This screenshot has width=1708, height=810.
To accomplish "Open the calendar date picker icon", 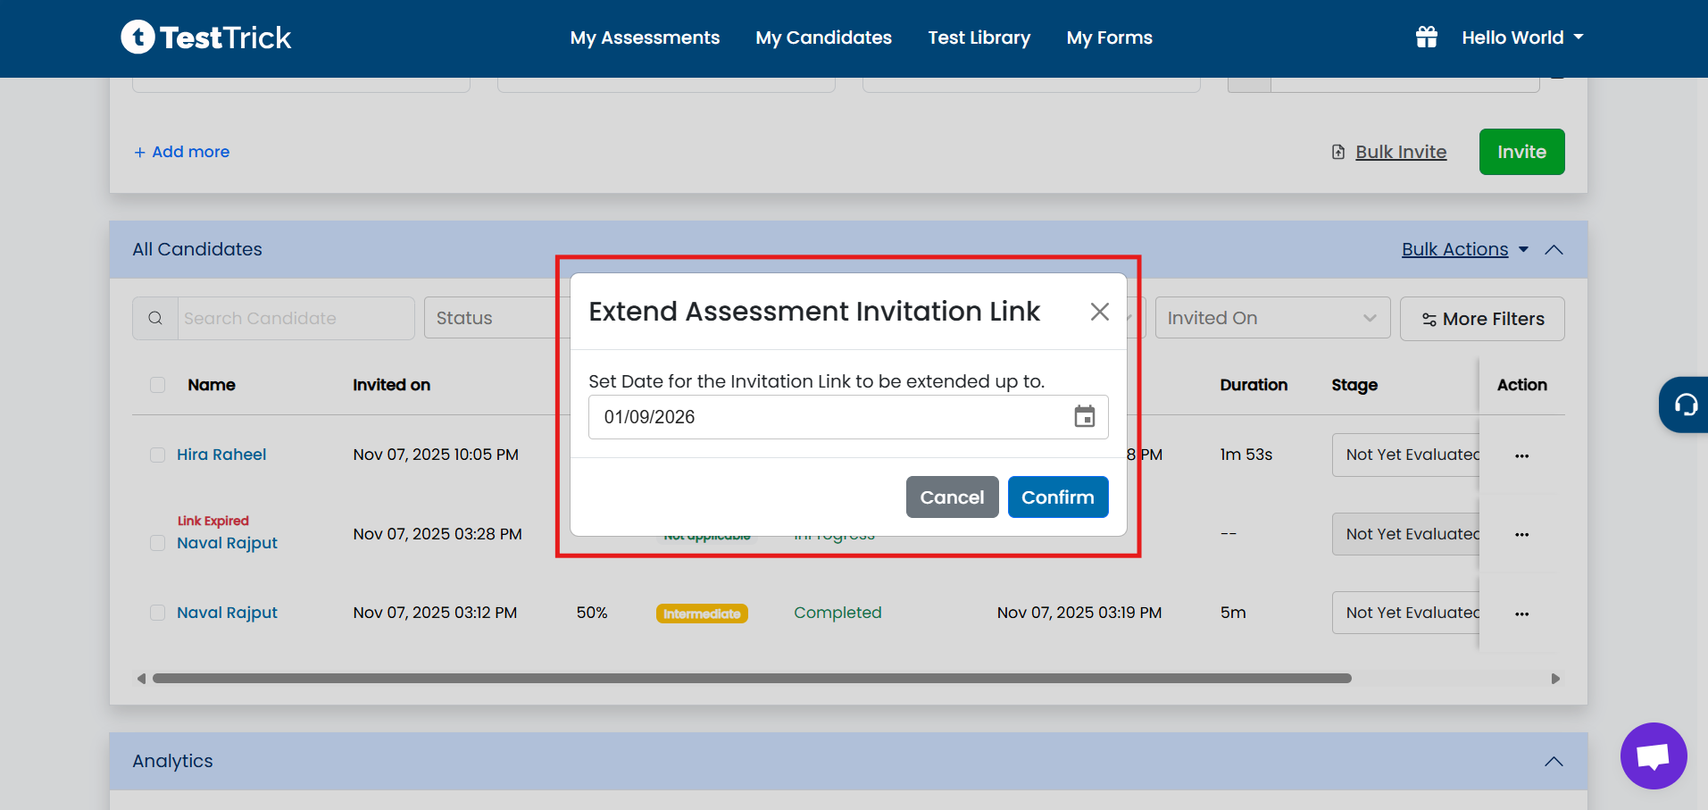I will pos(1085,417).
